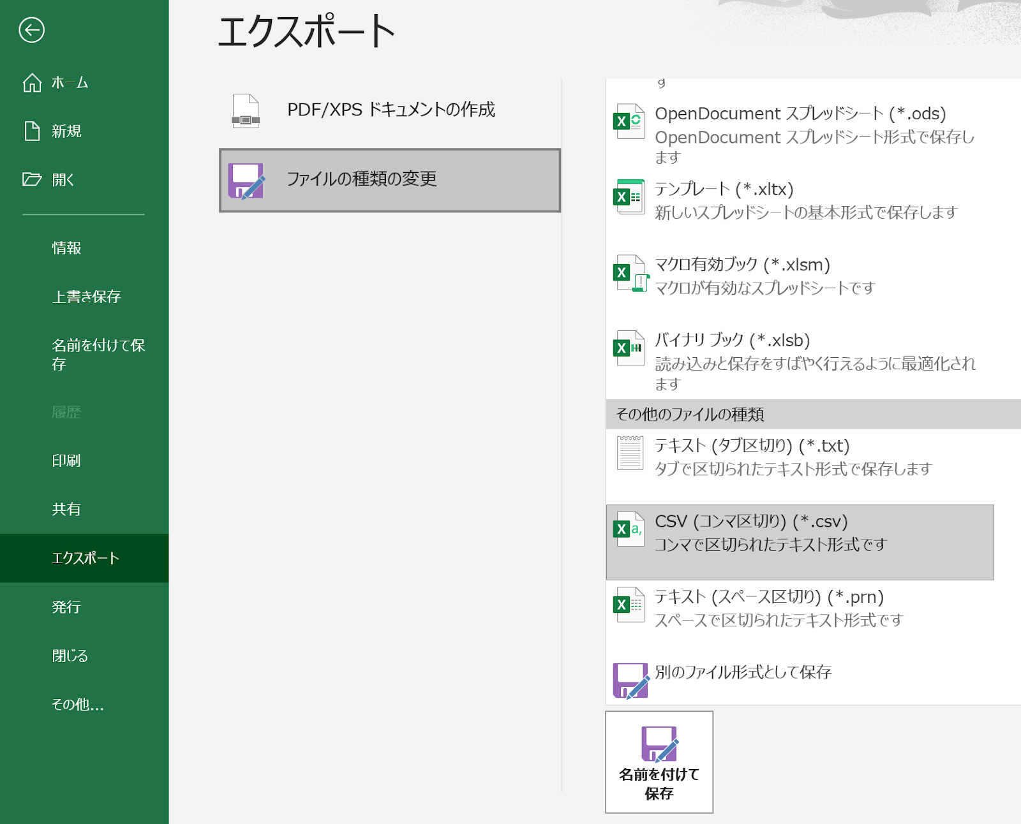The height and width of the screenshot is (824, 1021).
Task: Click description マクロが有効なスプレッドシートです
Action: 765,288
